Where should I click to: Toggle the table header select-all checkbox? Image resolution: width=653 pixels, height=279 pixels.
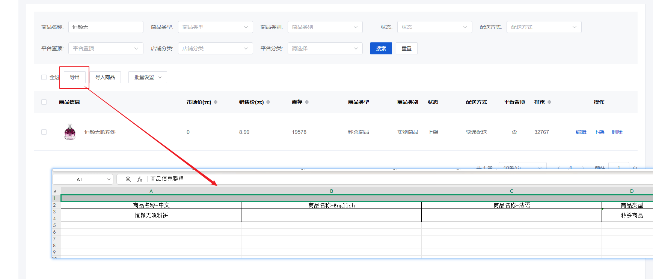point(44,102)
